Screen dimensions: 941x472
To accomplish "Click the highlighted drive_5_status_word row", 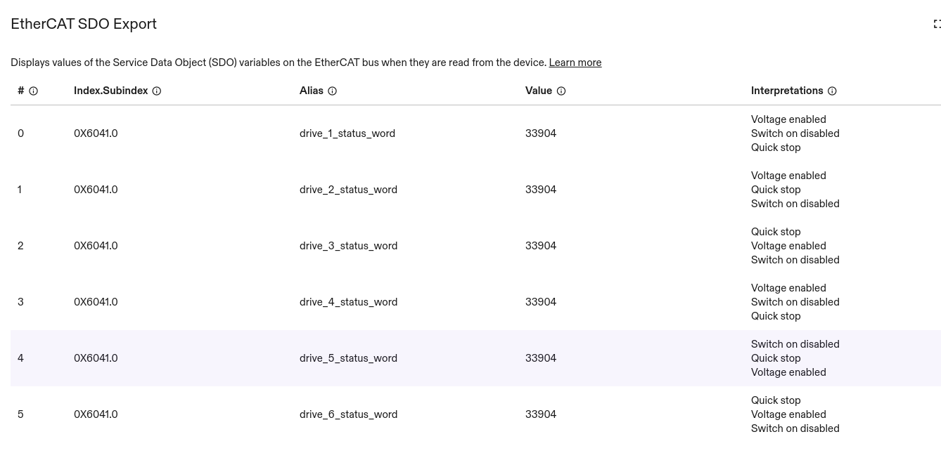I will pyautogui.click(x=348, y=358).
